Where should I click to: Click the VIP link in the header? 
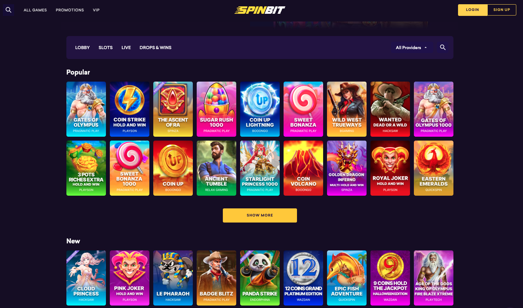[x=96, y=10]
